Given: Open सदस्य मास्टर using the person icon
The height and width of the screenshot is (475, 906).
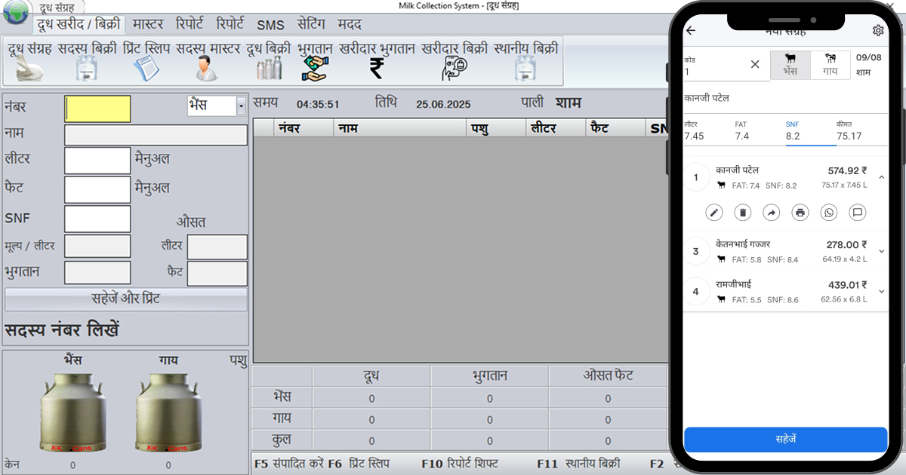Looking at the screenshot, I should (205, 69).
